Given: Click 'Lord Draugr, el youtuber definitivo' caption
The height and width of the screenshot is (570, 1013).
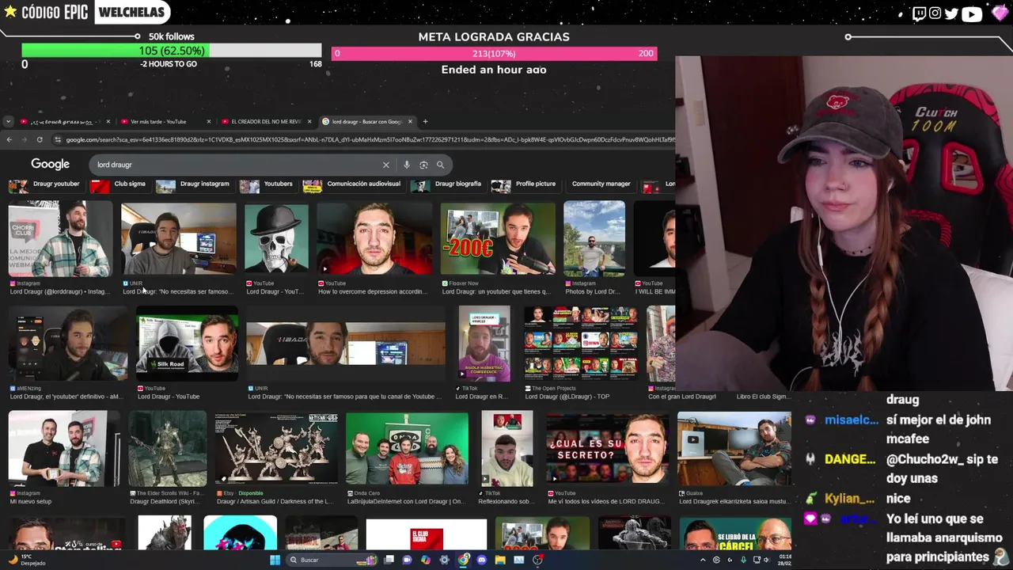Looking at the screenshot, I should tap(66, 397).
